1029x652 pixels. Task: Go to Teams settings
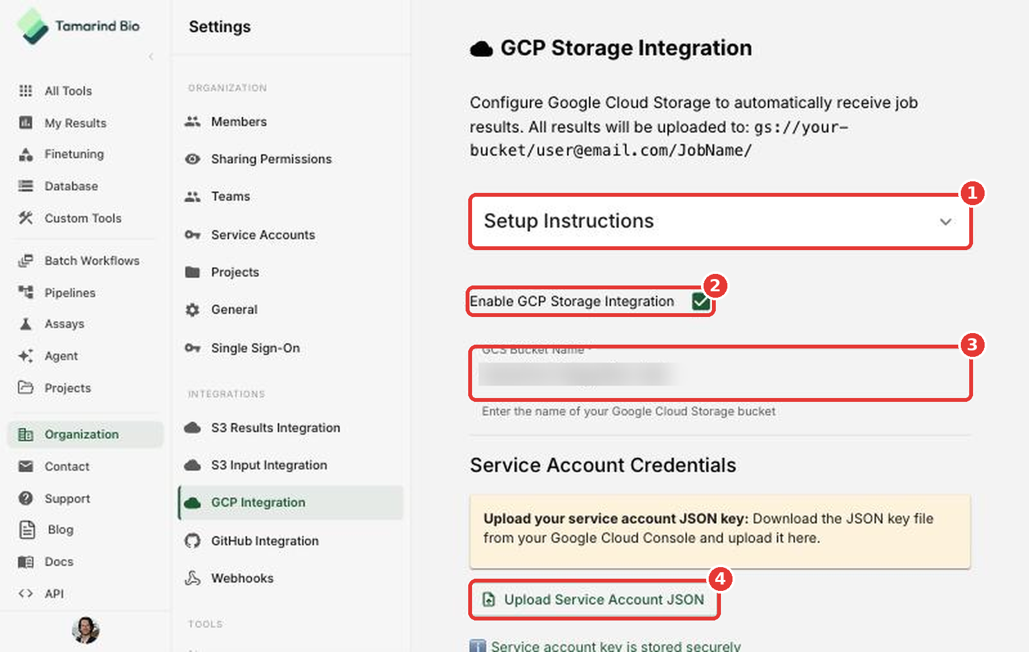(289, 196)
